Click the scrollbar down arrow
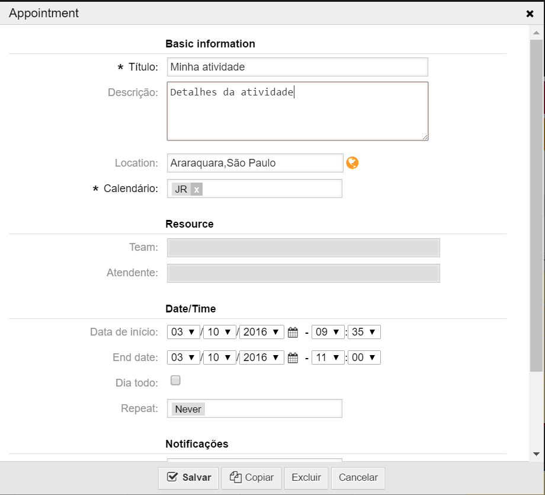This screenshot has width=545, height=495. click(x=536, y=454)
